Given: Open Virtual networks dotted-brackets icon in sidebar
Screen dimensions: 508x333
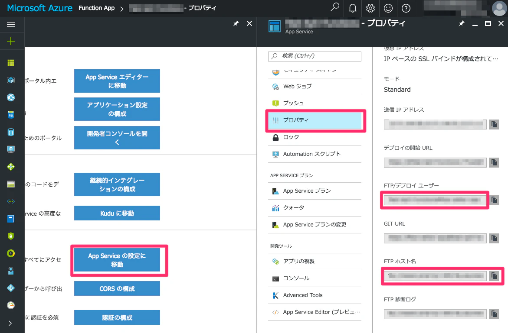Looking at the screenshot, I should [x=11, y=201].
